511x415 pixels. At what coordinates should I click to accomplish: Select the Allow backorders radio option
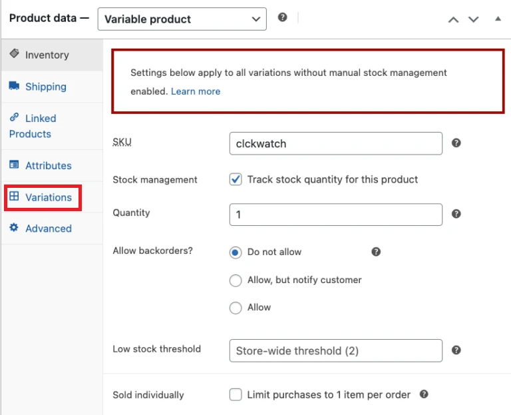[x=236, y=308]
